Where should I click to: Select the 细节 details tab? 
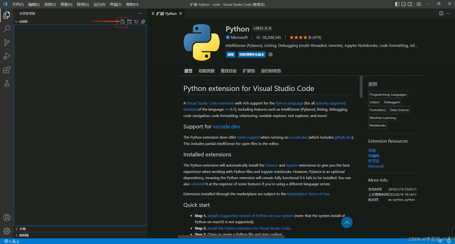pos(188,71)
